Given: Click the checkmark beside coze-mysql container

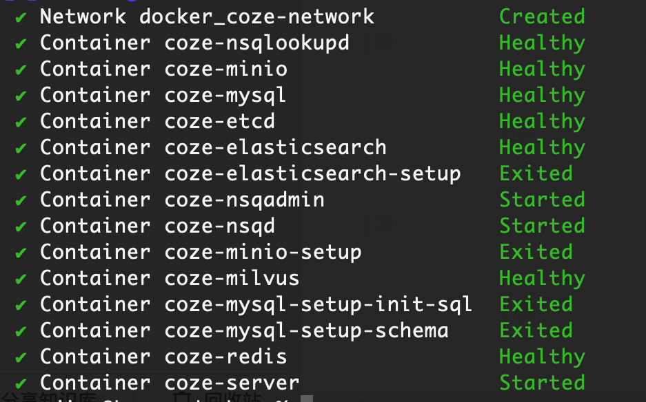Looking at the screenshot, I should click(x=21, y=96).
